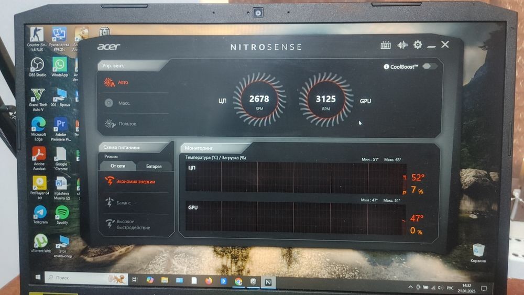Click the GPU fan 3125 RPM gauge
Viewport: 524px width, 295px height.
click(x=326, y=100)
